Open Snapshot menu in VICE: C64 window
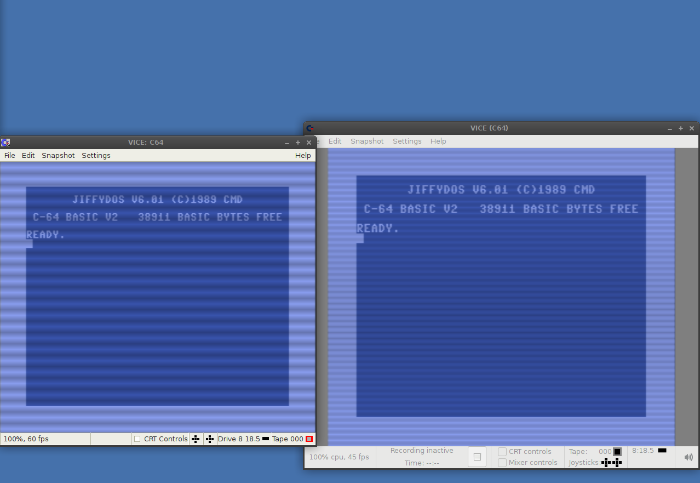The image size is (700, 483). tap(58, 156)
